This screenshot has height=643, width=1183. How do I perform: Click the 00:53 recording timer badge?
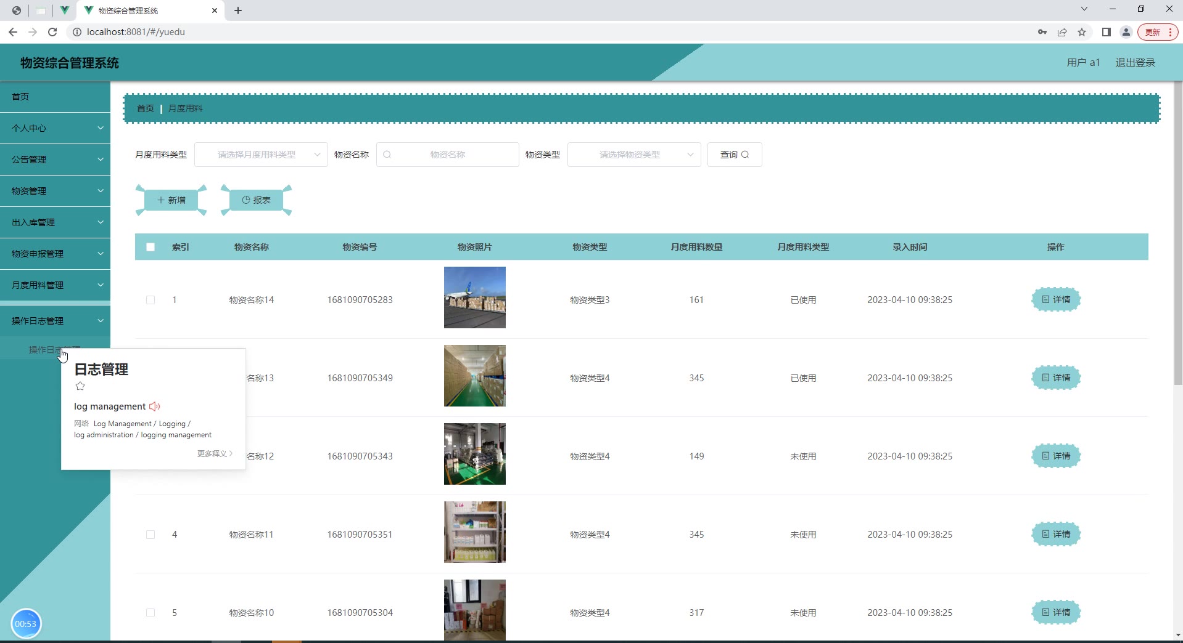26,624
